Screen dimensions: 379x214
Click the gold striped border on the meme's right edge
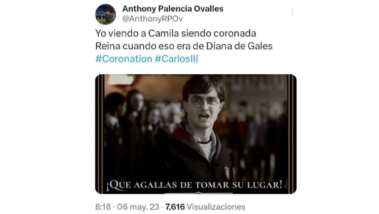(x=292, y=134)
